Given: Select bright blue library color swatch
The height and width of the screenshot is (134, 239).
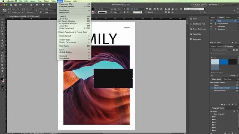Looking at the screenshot, I should pos(224,62).
